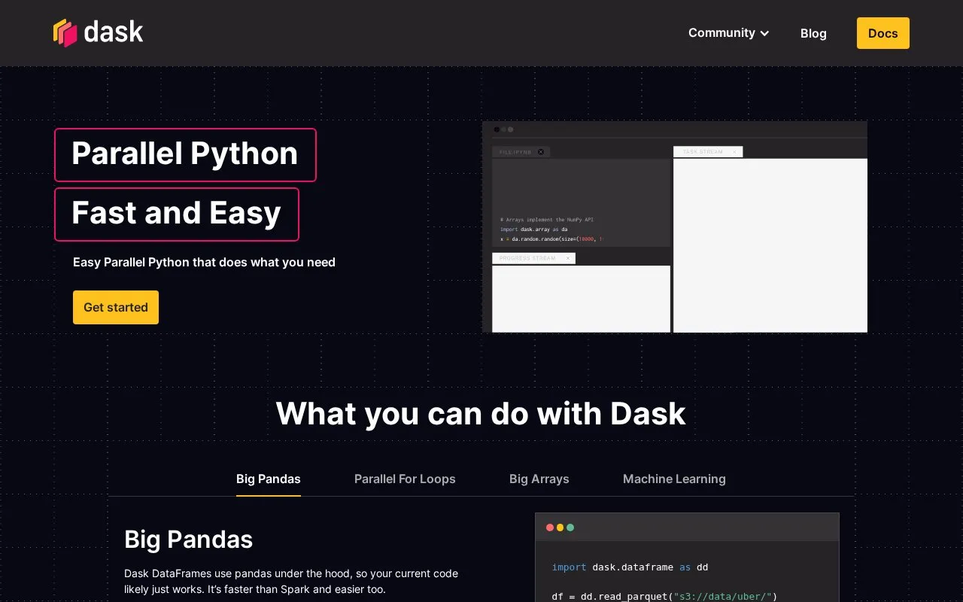
Task: Click the code line "import dask.dataframe as dd"
Action: pyautogui.click(x=630, y=567)
